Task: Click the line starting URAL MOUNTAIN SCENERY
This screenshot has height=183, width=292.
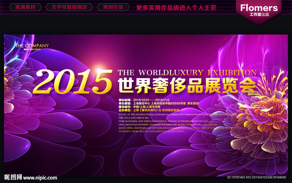Action: [168, 125]
